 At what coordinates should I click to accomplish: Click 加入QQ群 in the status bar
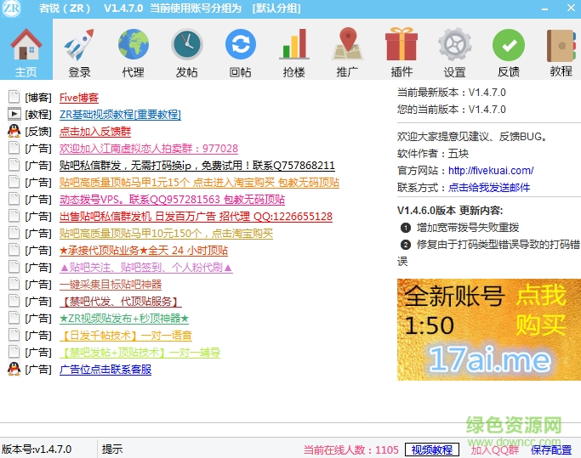(x=494, y=450)
